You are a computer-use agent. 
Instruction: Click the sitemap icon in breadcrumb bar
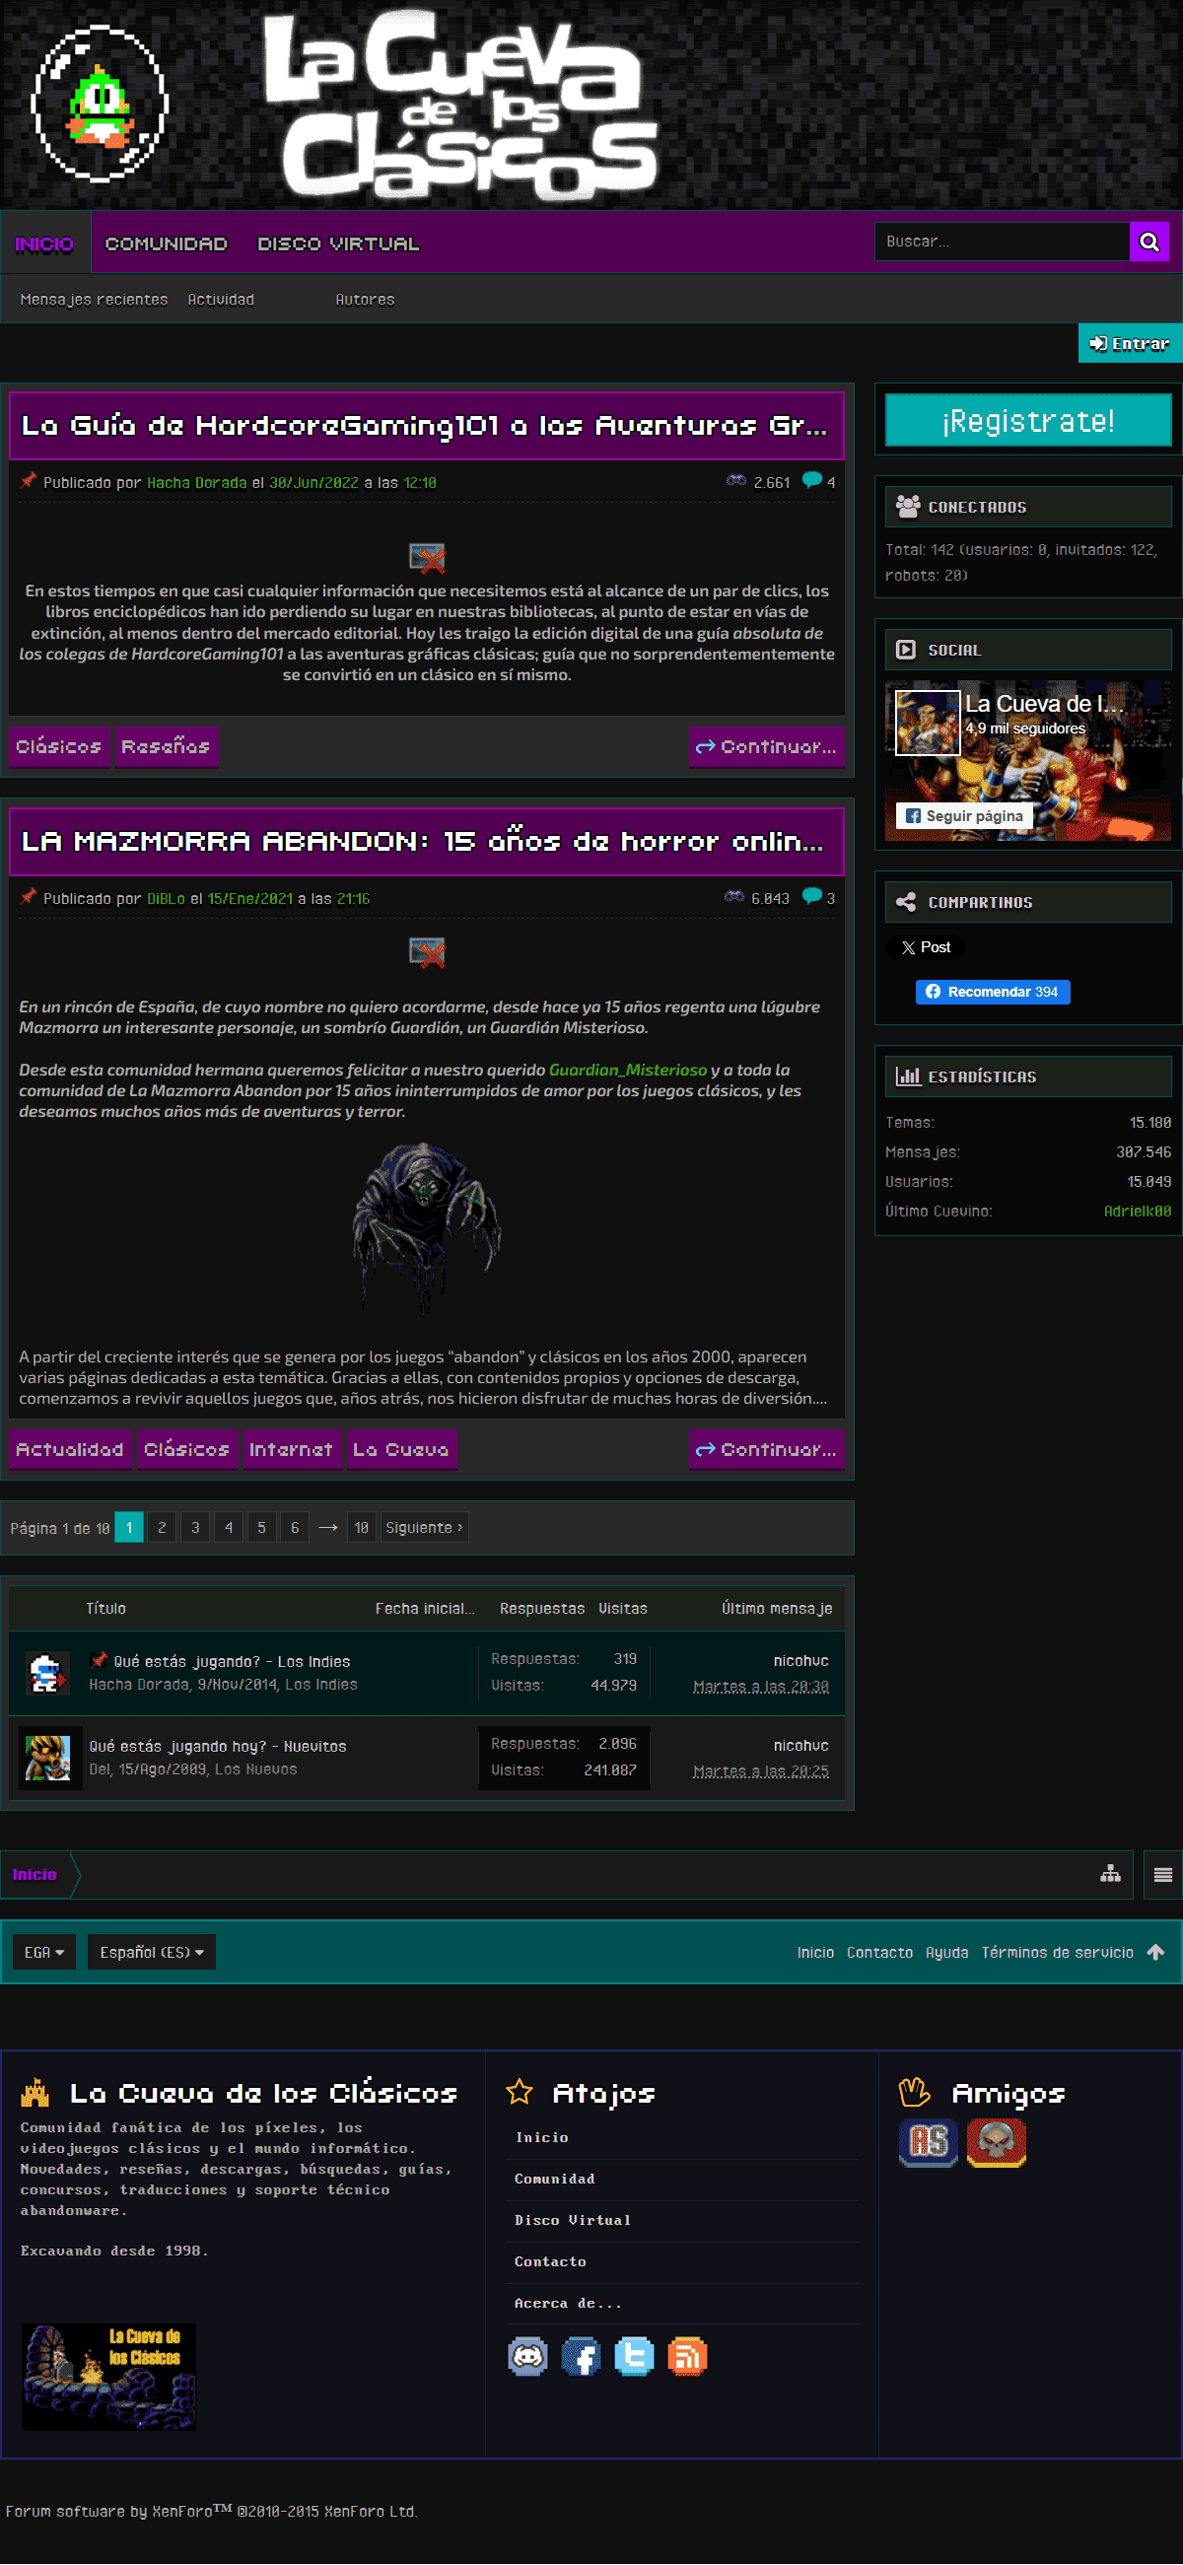pyautogui.click(x=1110, y=1875)
